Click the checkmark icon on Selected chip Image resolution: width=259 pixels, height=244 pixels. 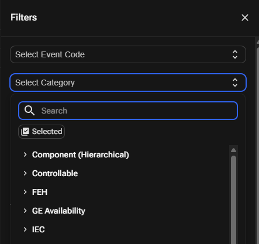click(25, 132)
